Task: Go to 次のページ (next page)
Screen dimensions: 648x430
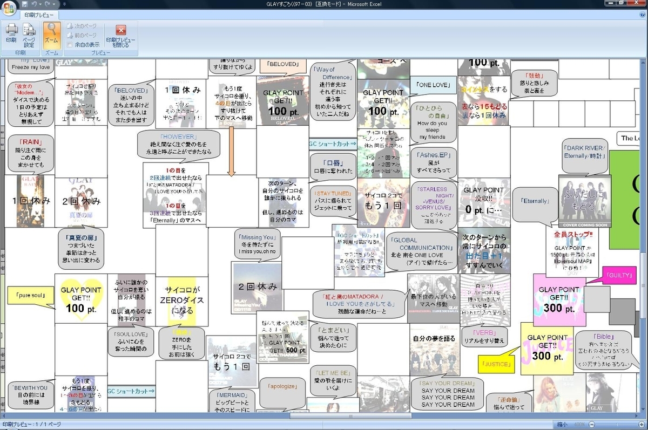Action: pyautogui.click(x=81, y=25)
